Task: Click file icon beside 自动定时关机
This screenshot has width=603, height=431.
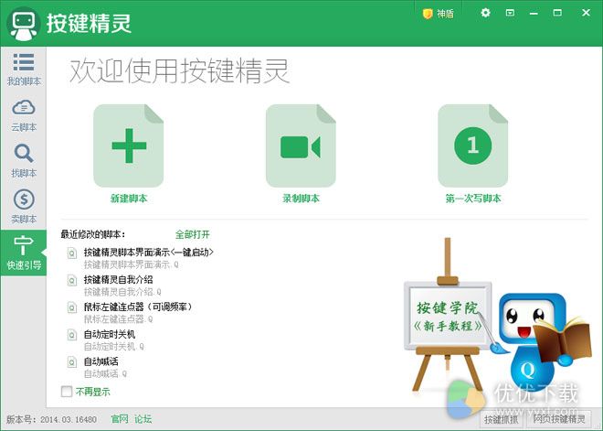Action: point(71,335)
